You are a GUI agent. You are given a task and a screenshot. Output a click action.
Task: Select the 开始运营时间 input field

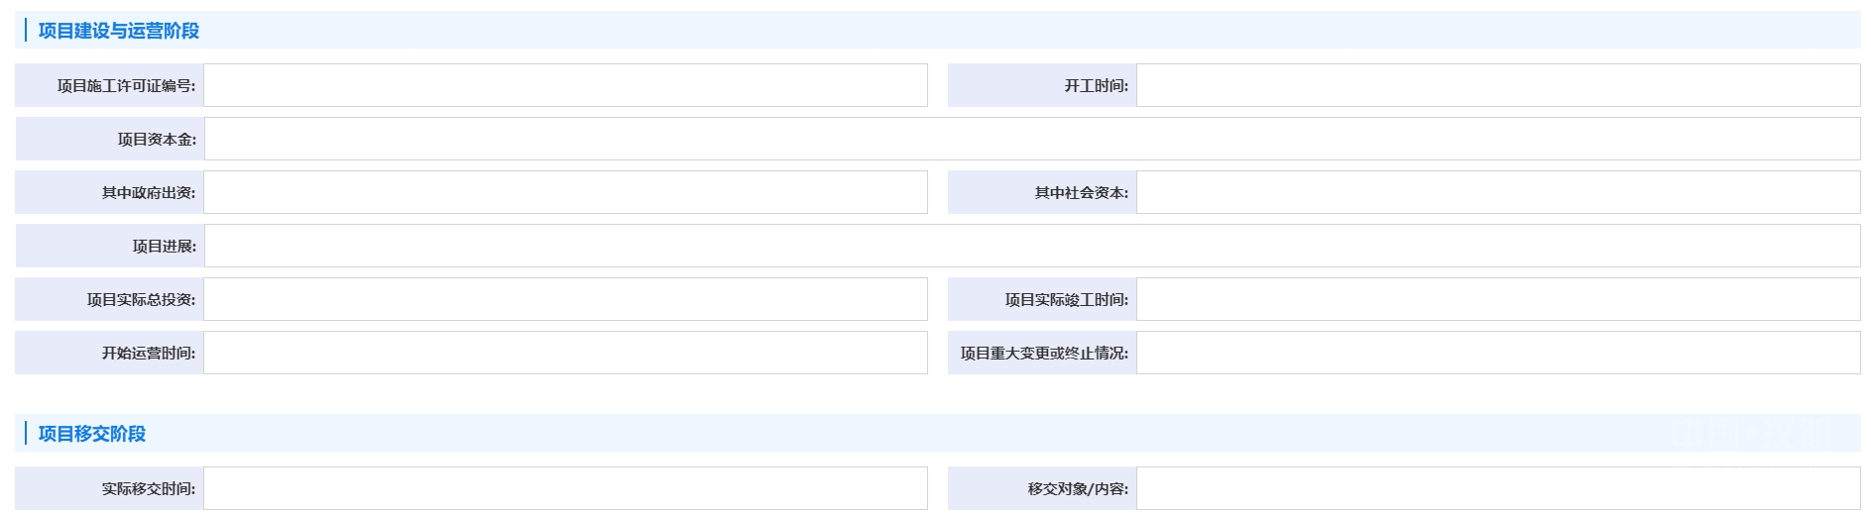point(565,353)
